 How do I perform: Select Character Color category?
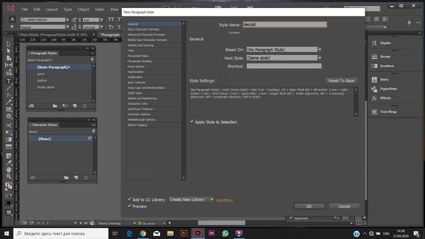[154, 104]
